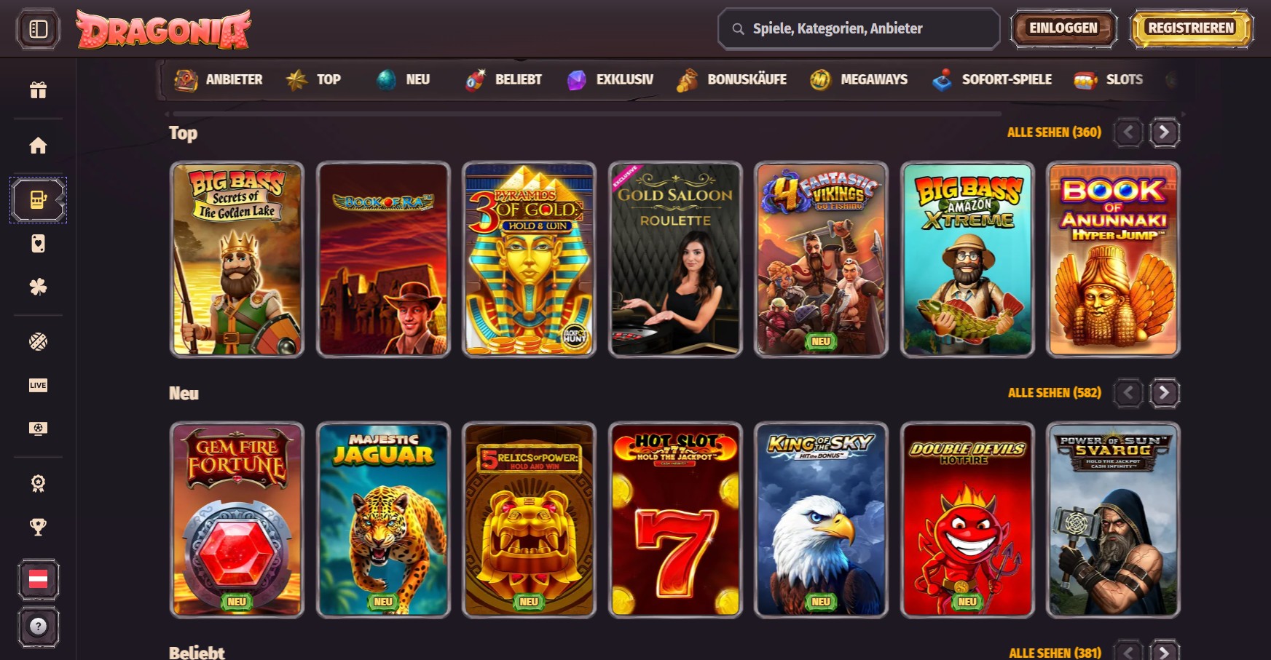Switch to the BONUSKÄUFE category tab

pyautogui.click(x=731, y=79)
